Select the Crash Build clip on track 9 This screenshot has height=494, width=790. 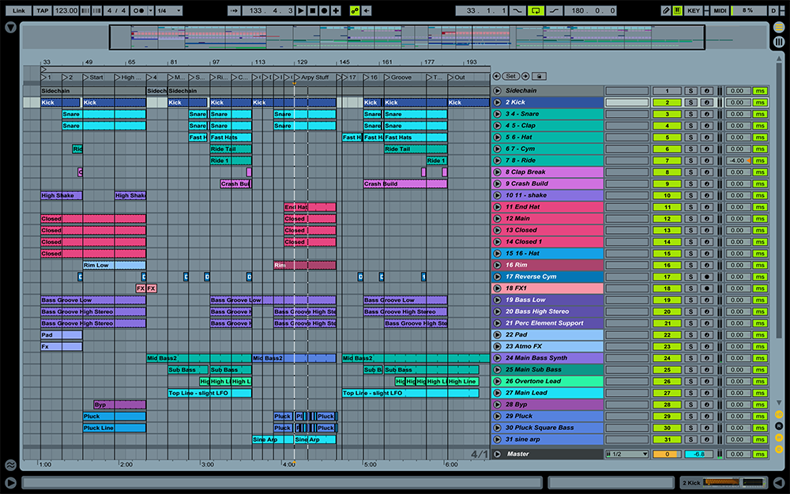coord(405,183)
